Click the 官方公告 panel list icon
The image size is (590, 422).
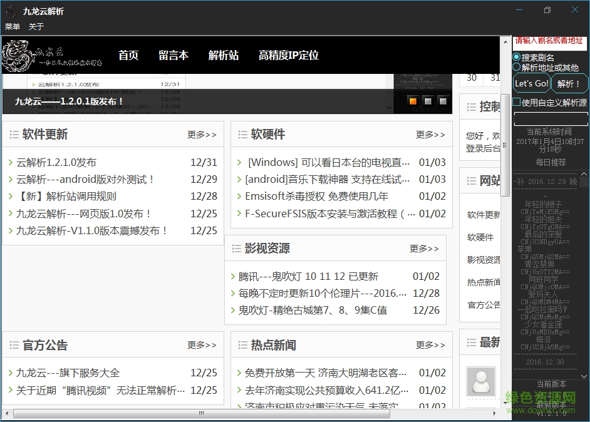click(x=14, y=344)
